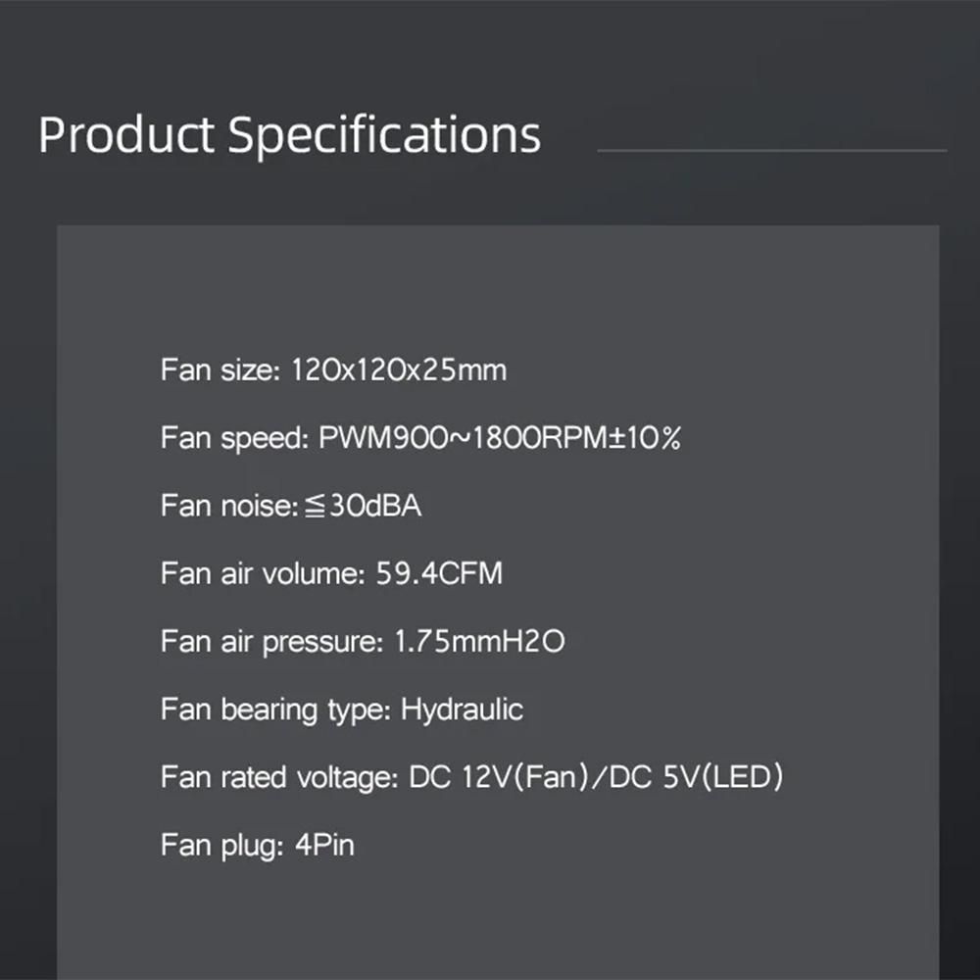Select the 1.75mmH2O pressure value
The width and height of the screenshot is (980, 980).
(478, 642)
